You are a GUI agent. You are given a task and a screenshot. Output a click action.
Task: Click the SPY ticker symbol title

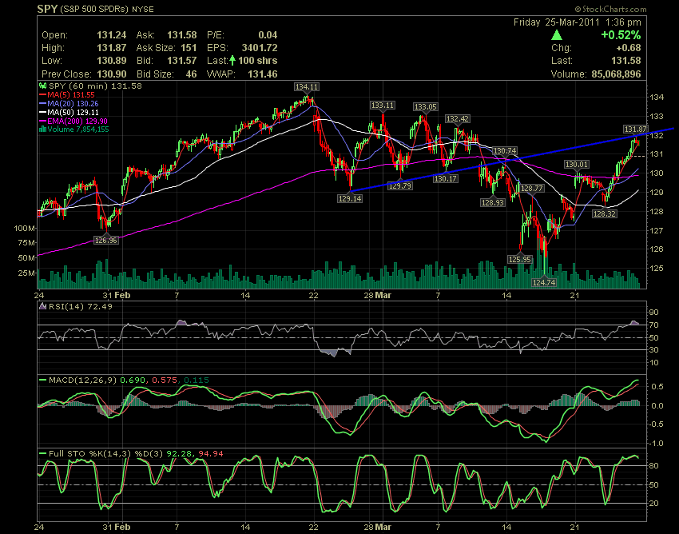[47, 9]
